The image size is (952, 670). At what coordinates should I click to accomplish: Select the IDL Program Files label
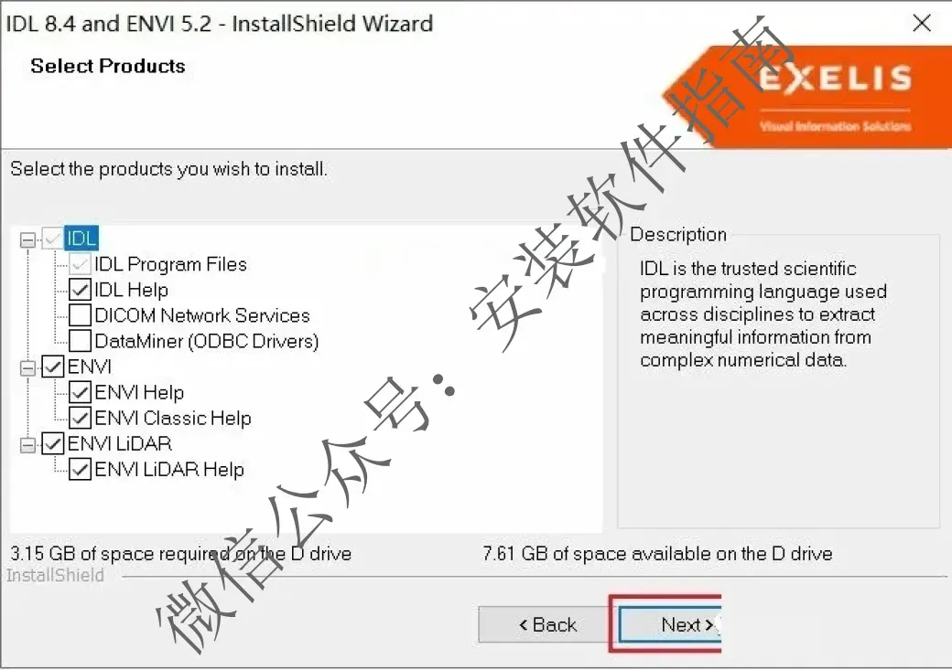click(x=170, y=264)
